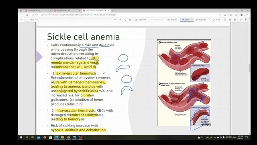Zoom in with the plus button

[x=120, y=20]
